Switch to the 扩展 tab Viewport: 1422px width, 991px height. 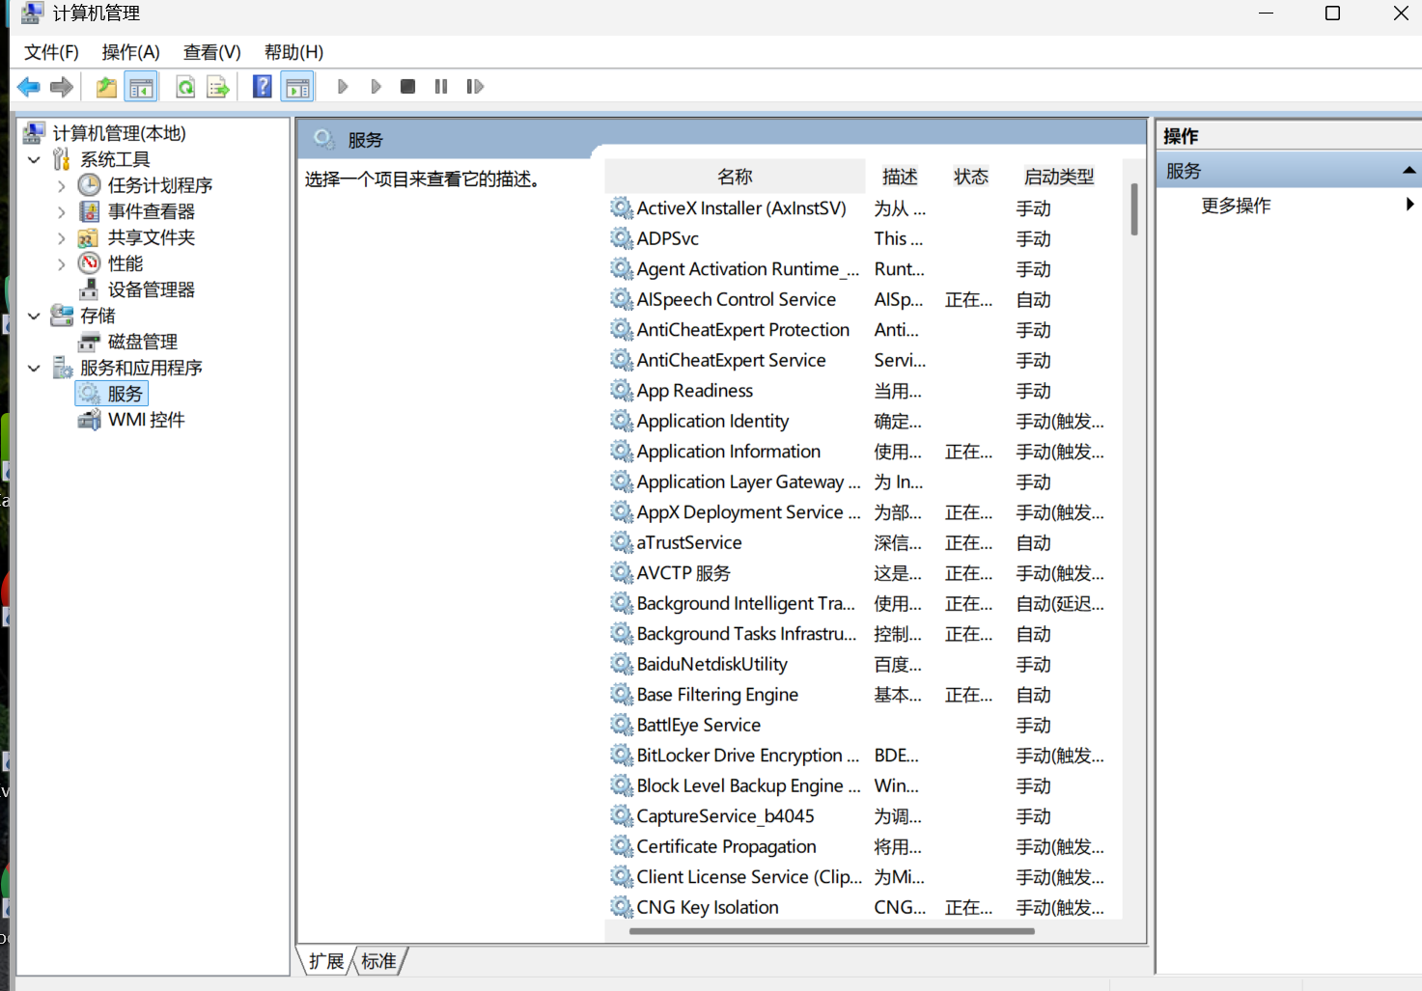tap(326, 961)
